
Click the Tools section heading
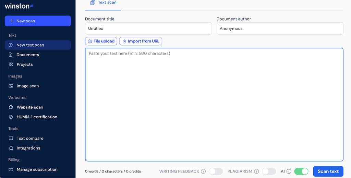pos(13,129)
